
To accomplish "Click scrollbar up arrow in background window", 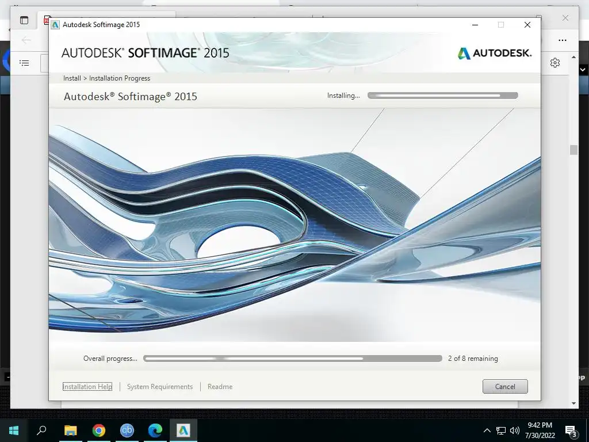I will (573, 58).
